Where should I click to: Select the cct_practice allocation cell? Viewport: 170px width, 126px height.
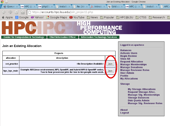(11, 64)
